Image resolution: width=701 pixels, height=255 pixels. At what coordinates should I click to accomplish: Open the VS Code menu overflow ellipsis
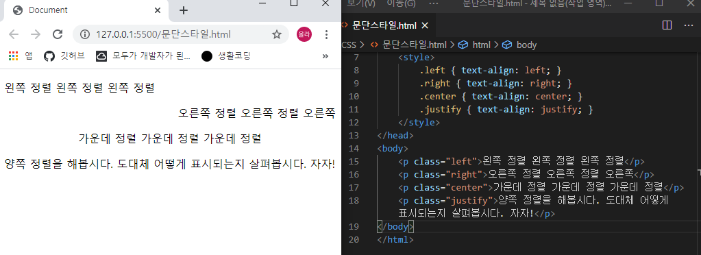click(433, 3)
